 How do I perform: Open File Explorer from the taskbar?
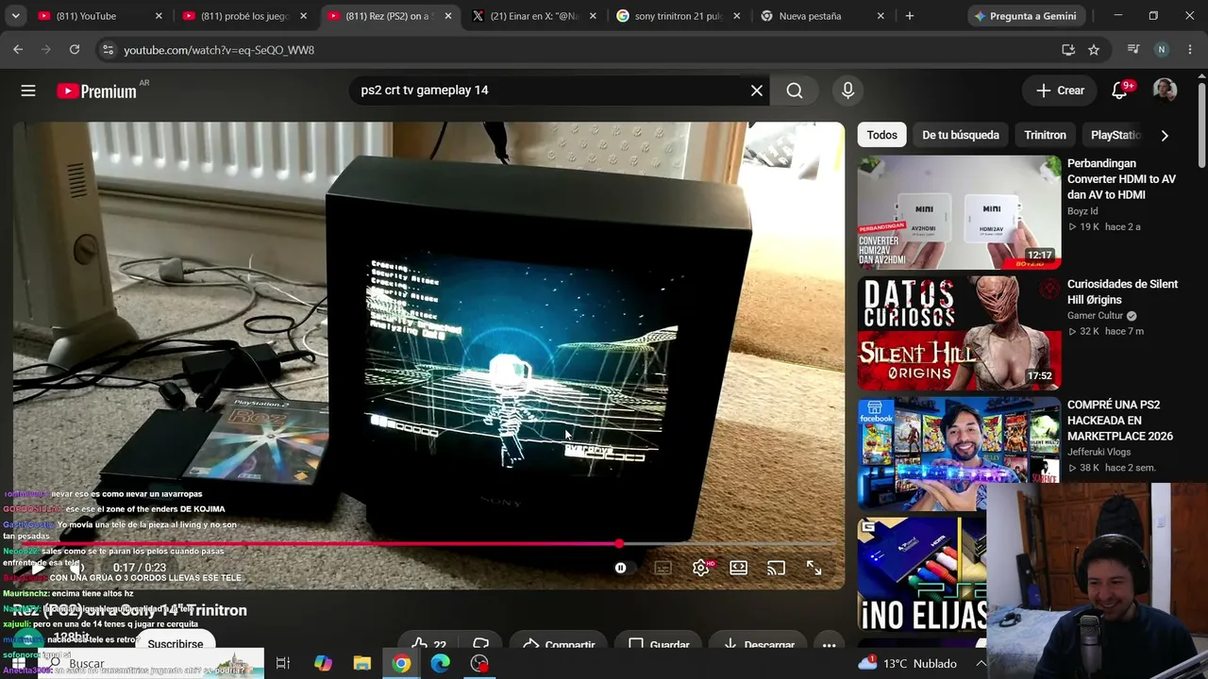[x=362, y=663]
